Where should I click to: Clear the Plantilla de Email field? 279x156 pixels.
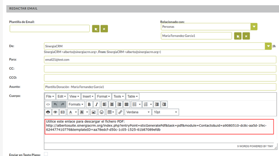tap(104, 29)
